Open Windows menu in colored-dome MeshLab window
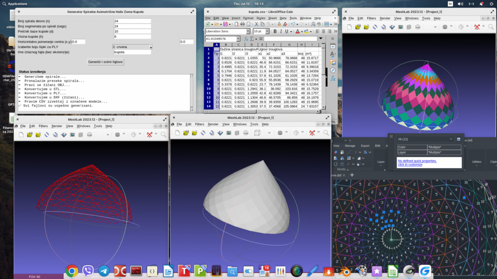The height and width of the screenshot is (279, 497). [x=412, y=18]
